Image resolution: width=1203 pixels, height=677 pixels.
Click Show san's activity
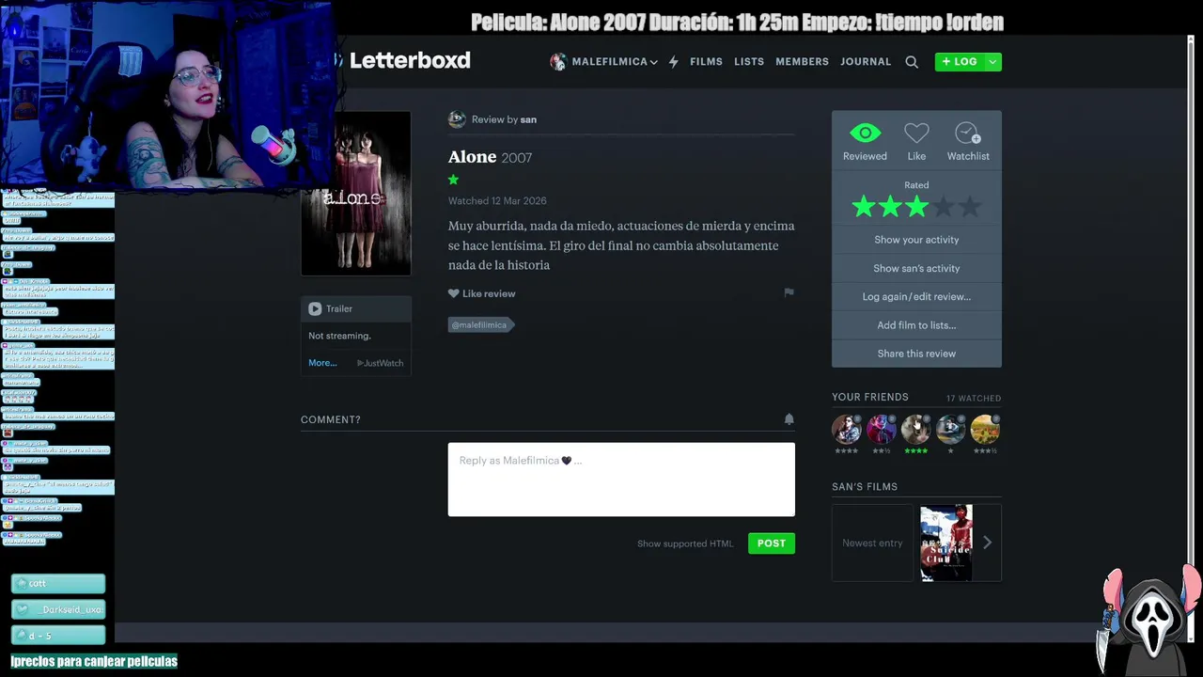(916, 268)
